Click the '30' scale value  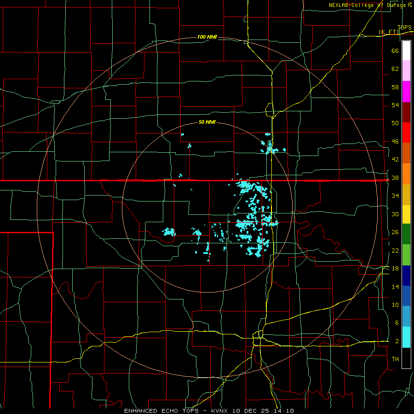pyautogui.click(x=395, y=214)
